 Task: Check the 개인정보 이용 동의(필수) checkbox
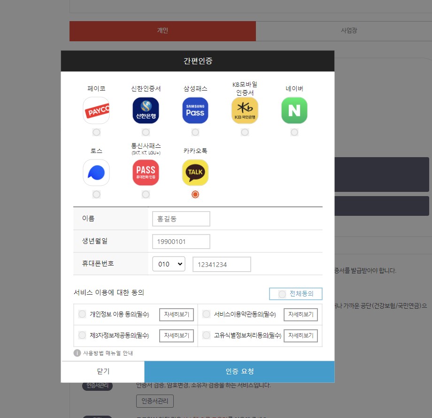82,314
